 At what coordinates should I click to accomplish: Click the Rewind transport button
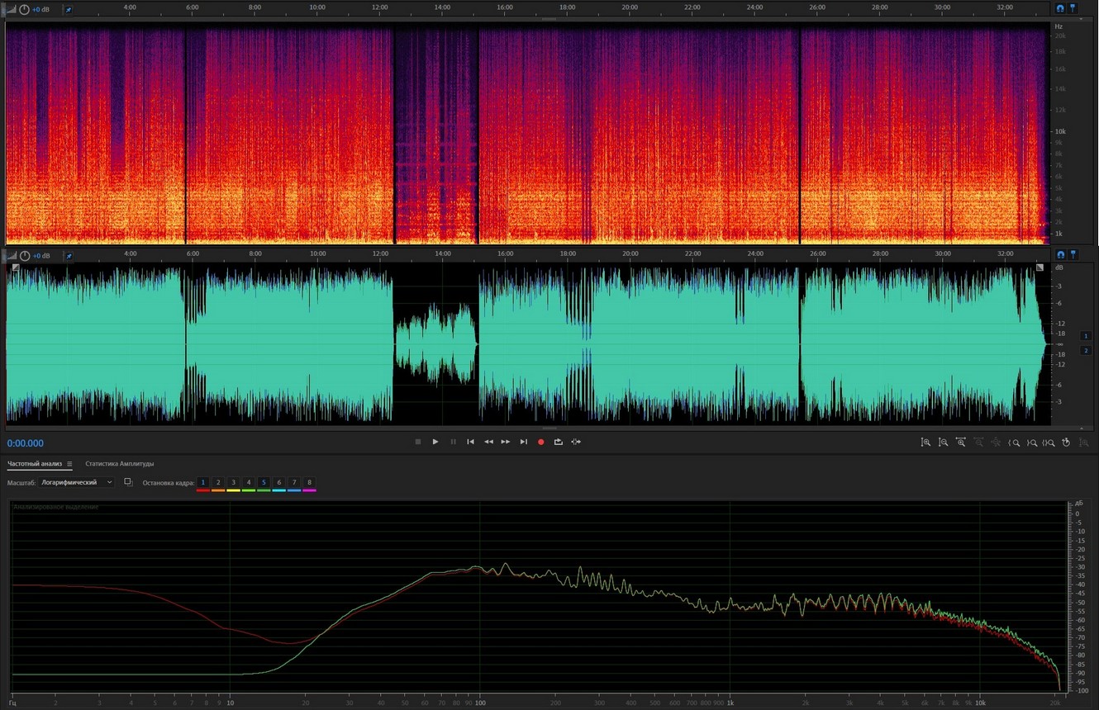488,442
